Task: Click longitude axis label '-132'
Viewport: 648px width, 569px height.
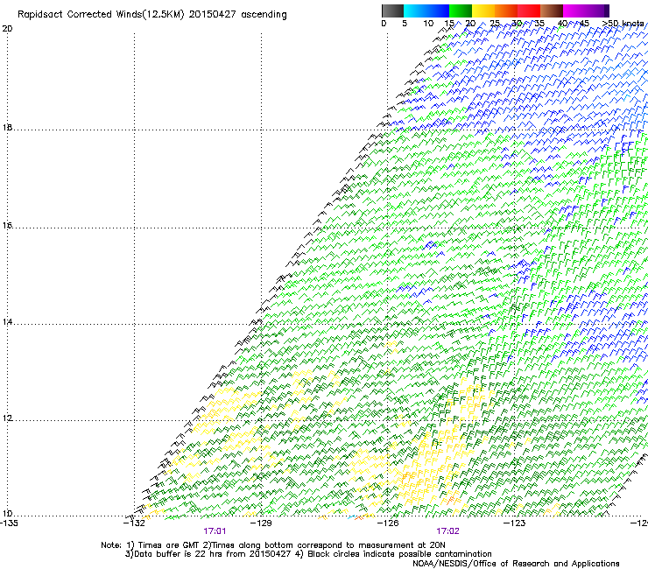Action: [134, 523]
